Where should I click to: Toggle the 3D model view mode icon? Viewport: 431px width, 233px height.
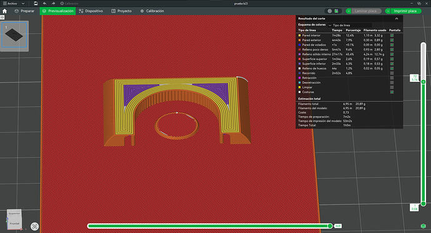(x=330, y=11)
